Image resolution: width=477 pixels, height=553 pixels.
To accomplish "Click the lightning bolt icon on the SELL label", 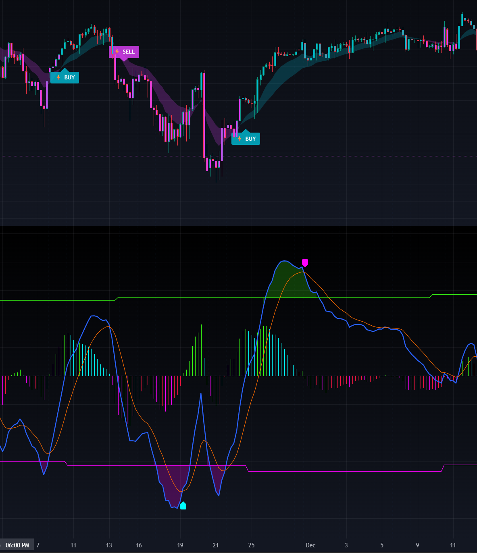I will (x=116, y=52).
